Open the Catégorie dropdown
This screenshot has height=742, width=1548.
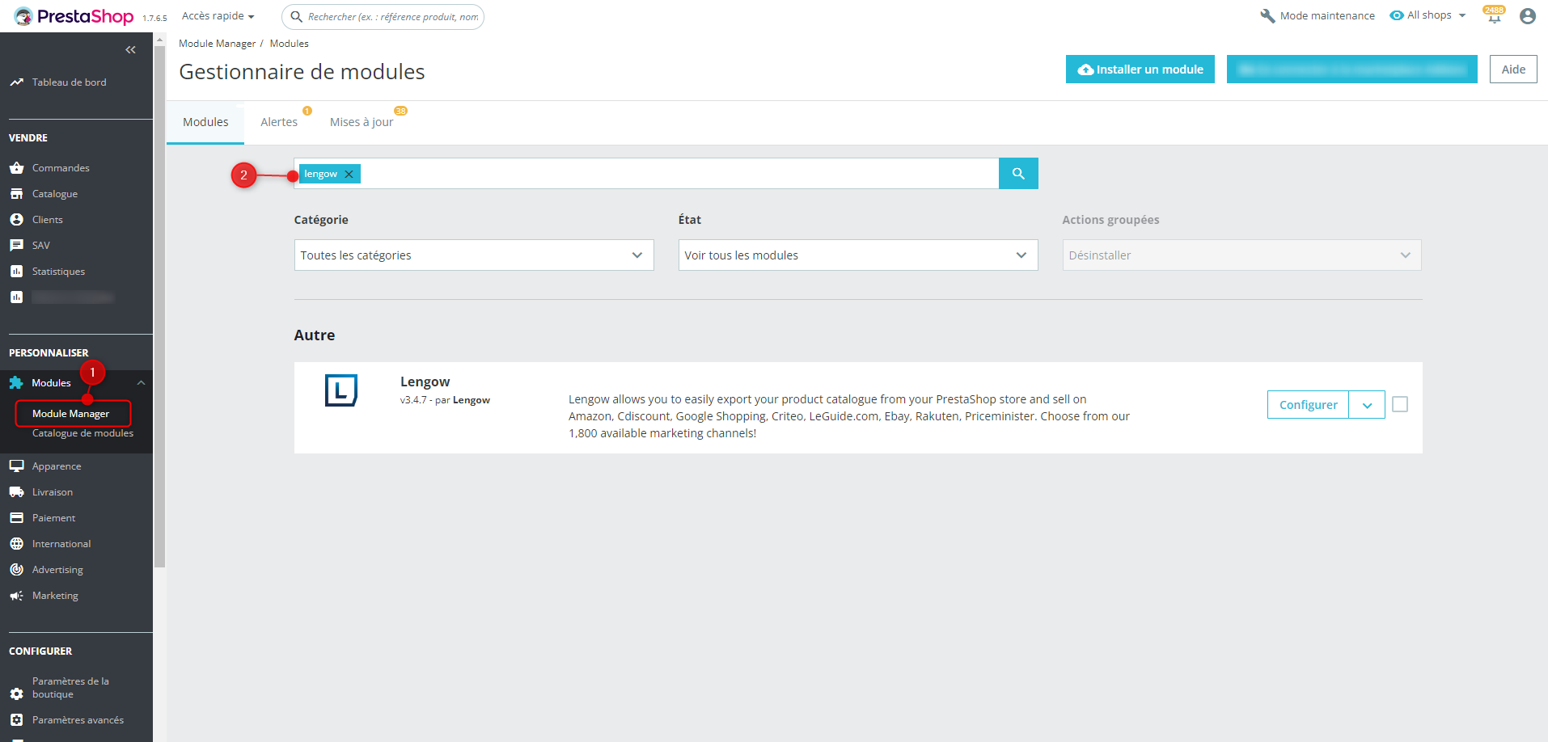click(x=473, y=255)
